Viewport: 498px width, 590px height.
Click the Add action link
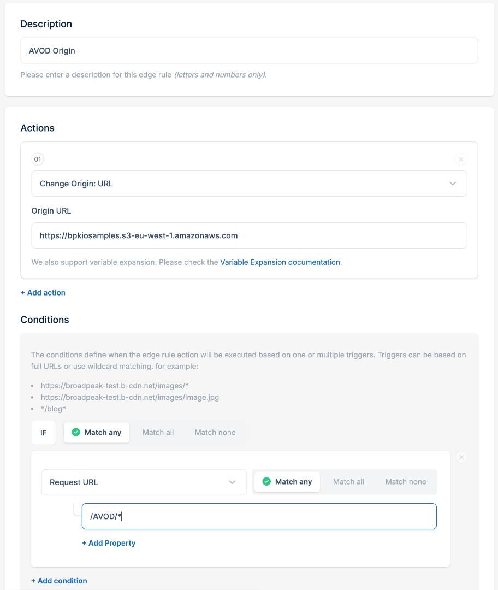43,293
